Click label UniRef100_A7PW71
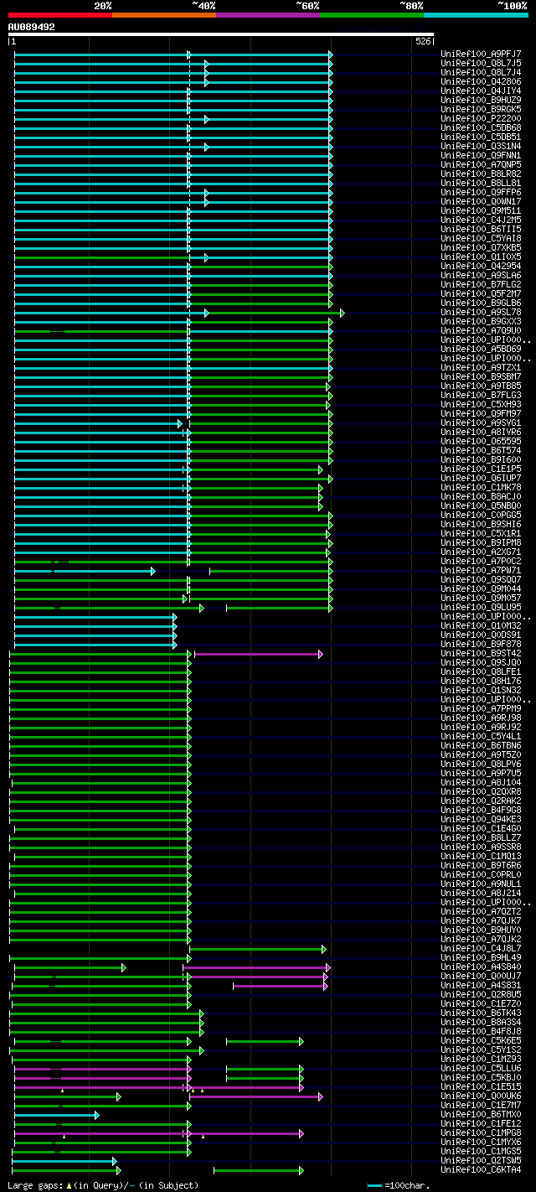This screenshot has height=1192, width=536. pyautogui.click(x=482, y=571)
